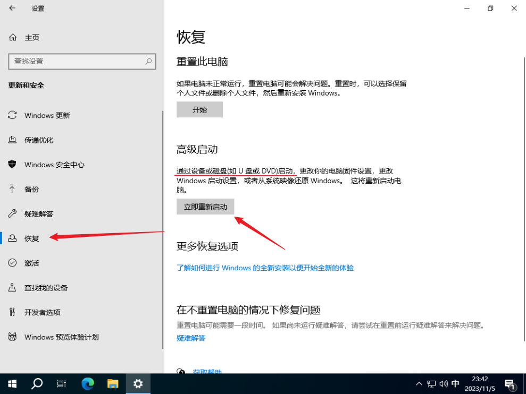Minimize the 设置 window
This screenshot has height=394, width=526.
[466, 8]
